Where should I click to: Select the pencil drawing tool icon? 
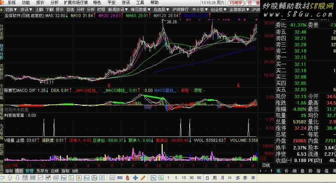click(143, 178)
